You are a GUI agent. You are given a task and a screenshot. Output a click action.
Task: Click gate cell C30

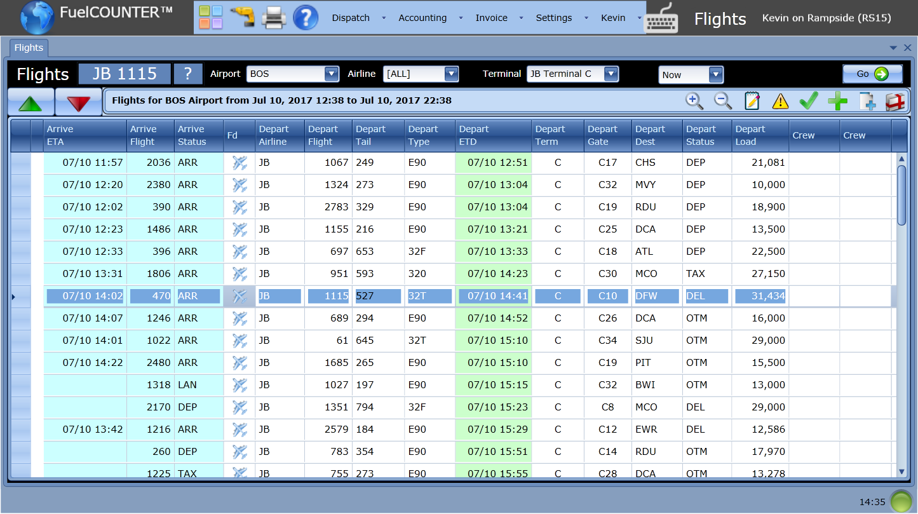608,274
